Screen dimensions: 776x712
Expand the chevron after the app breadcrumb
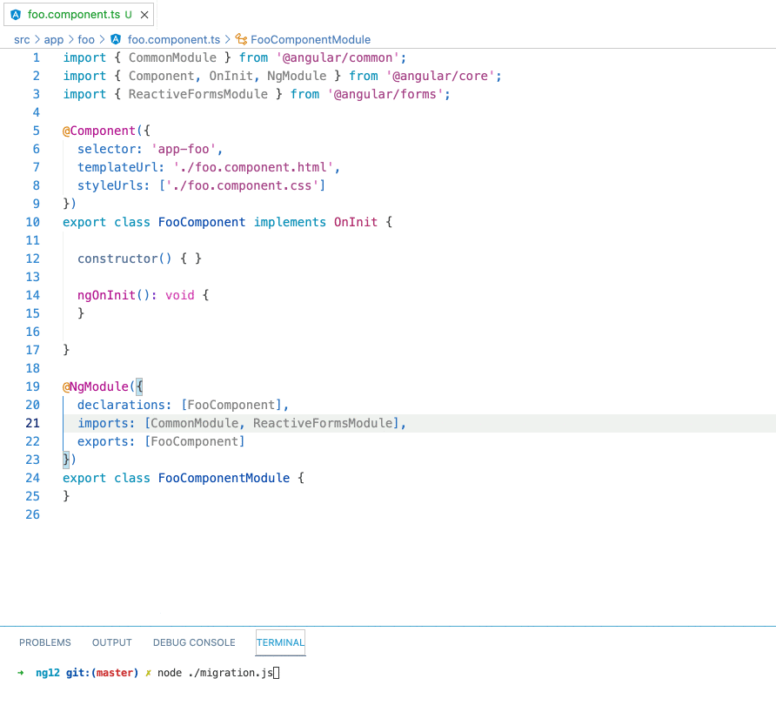pos(70,40)
